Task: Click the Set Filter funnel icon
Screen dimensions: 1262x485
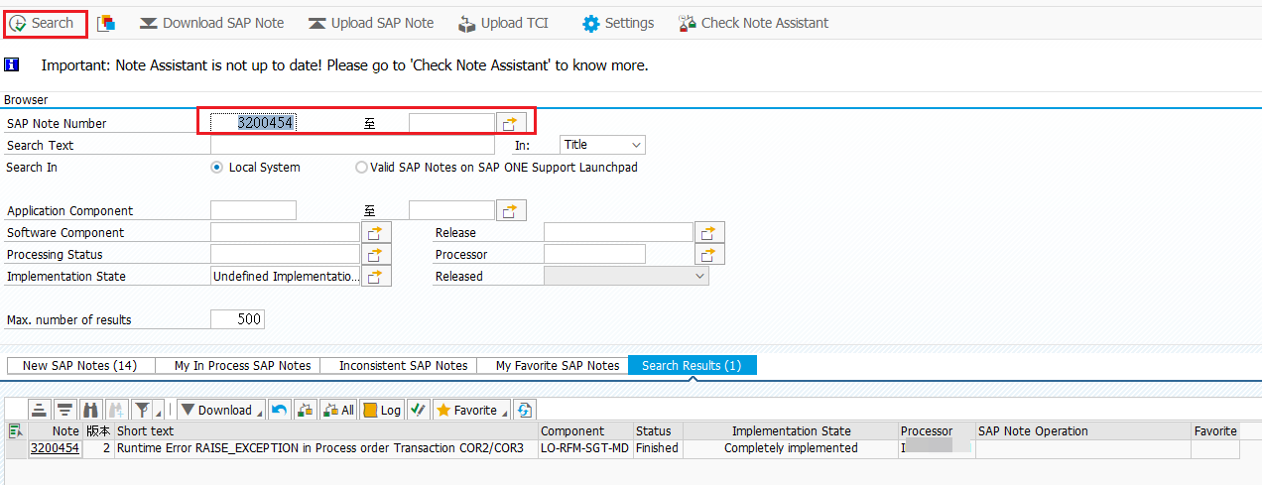Action: click(142, 410)
